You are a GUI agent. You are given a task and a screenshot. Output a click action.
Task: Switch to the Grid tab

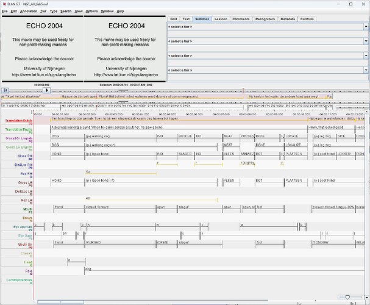174,19
